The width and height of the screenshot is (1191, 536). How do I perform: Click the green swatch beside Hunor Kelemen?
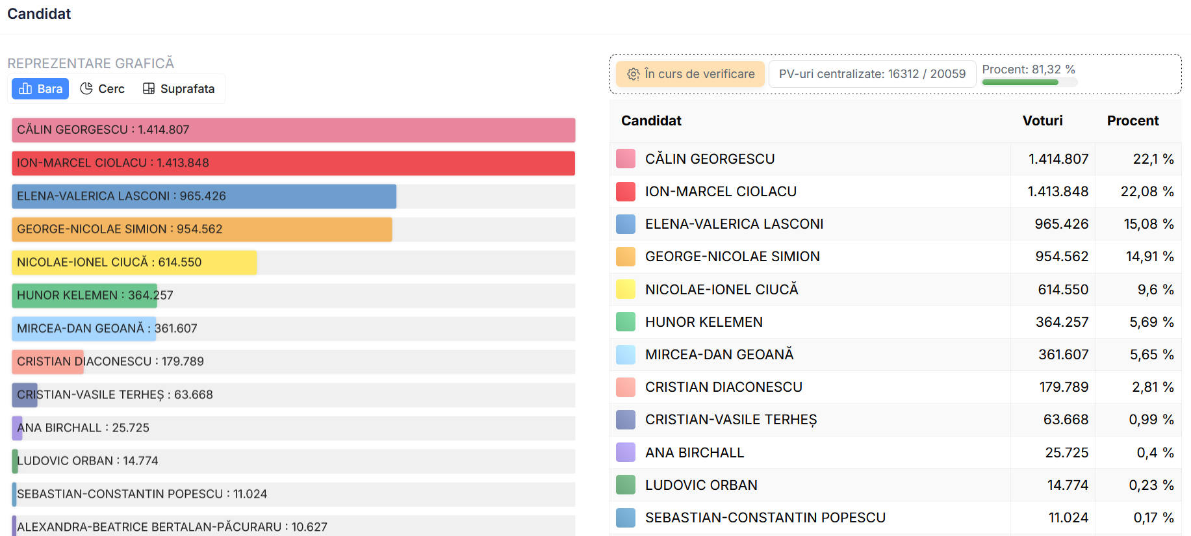tap(625, 322)
